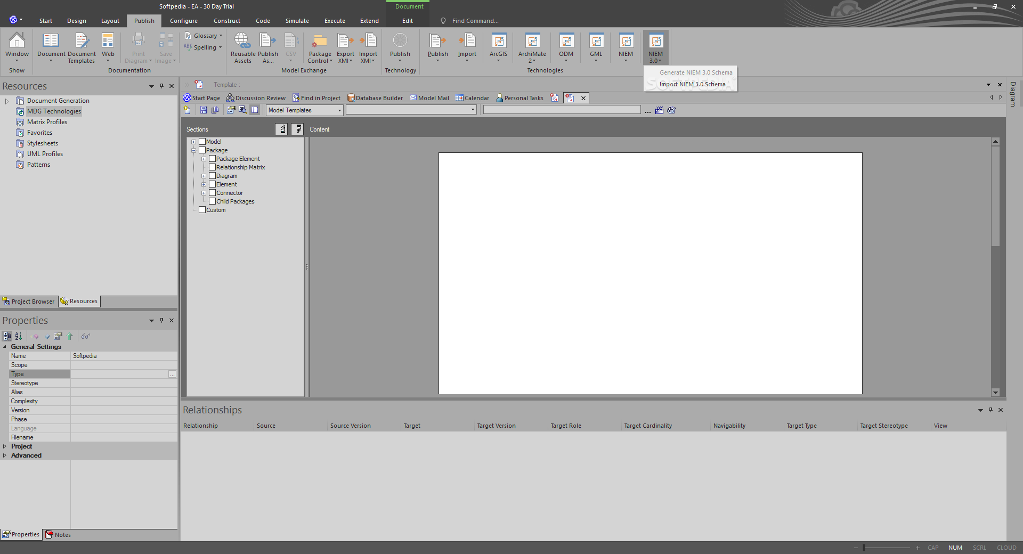Switch to the Notes tab
The image size is (1023, 554).
(58, 535)
